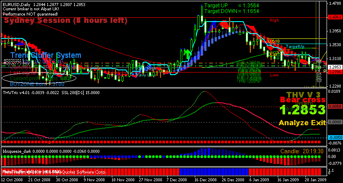
Task: Click the cyan 'TargetUp' label
Action: coord(295,47)
